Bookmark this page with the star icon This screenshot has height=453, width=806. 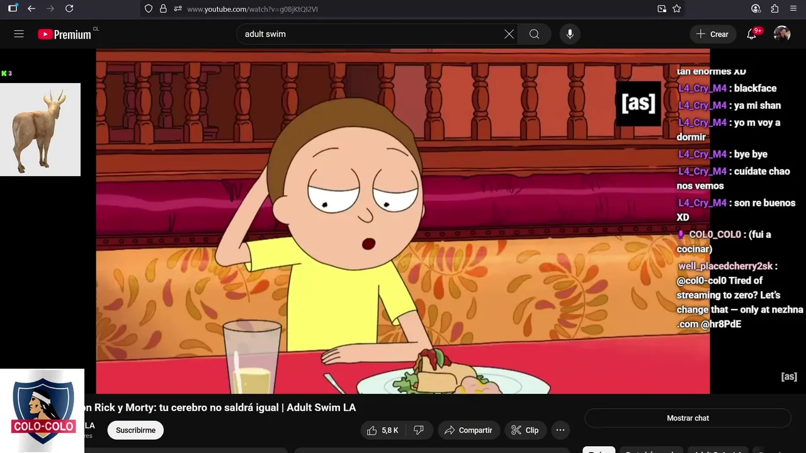click(677, 9)
